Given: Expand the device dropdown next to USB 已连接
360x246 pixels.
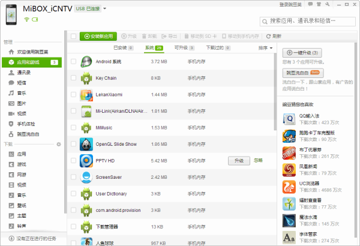Looking at the screenshot, I should tap(104, 9).
